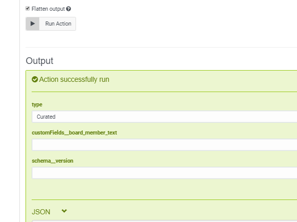Click the schema__version label
This screenshot has width=297, height=222.
[53, 161]
